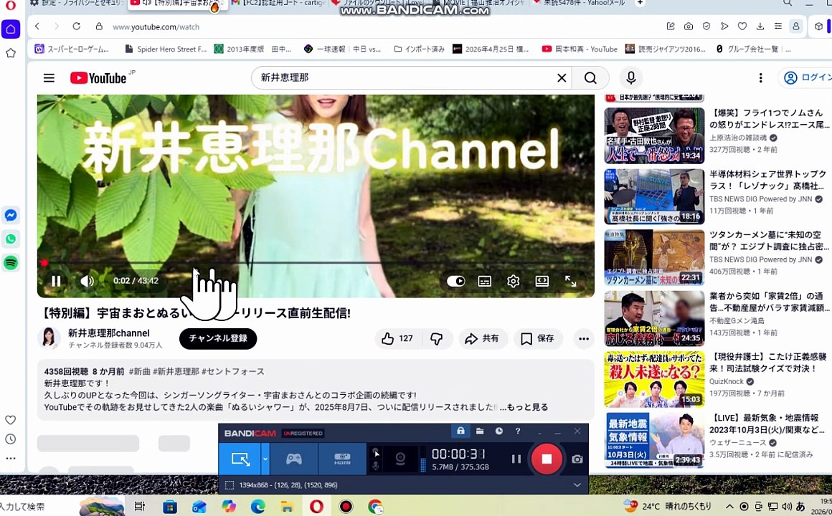Open the 新井恵理那channel channel name link

pos(109,333)
